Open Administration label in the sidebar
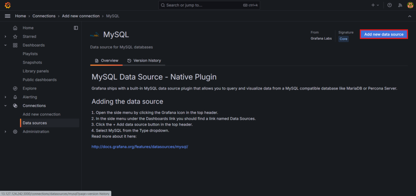The image size is (416, 196). point(36,132)
